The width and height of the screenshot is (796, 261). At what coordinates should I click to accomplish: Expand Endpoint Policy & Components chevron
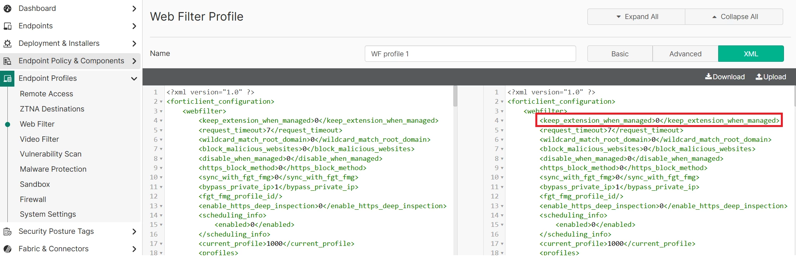tap(134, 61)
